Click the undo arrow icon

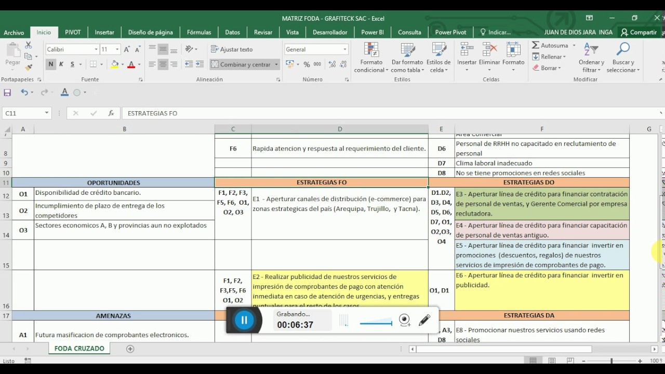tap(24, 92)
